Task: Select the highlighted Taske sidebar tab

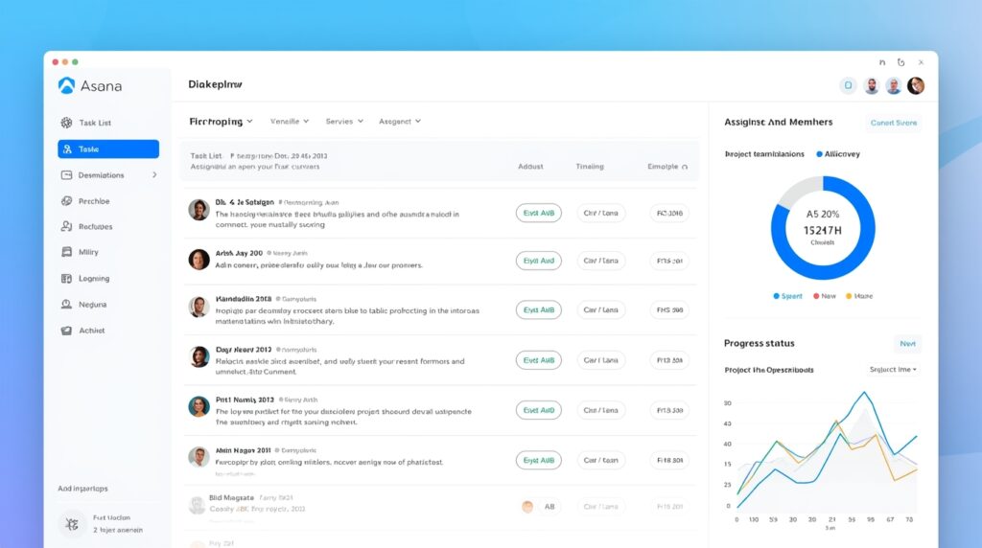Action: coord(108,149)
